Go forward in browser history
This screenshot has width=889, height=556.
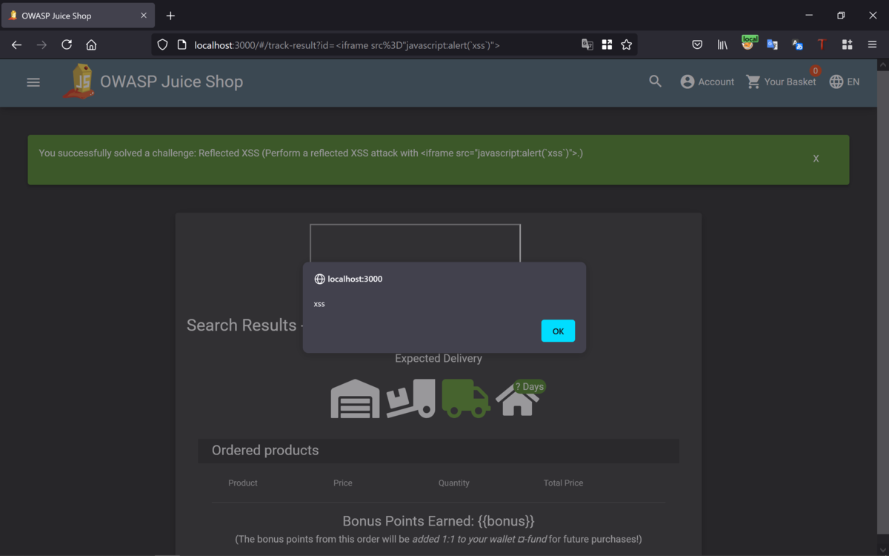click(x=41, y=44)
